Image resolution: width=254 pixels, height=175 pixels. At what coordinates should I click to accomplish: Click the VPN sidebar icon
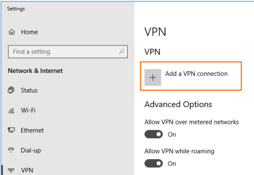click(11, 170)
